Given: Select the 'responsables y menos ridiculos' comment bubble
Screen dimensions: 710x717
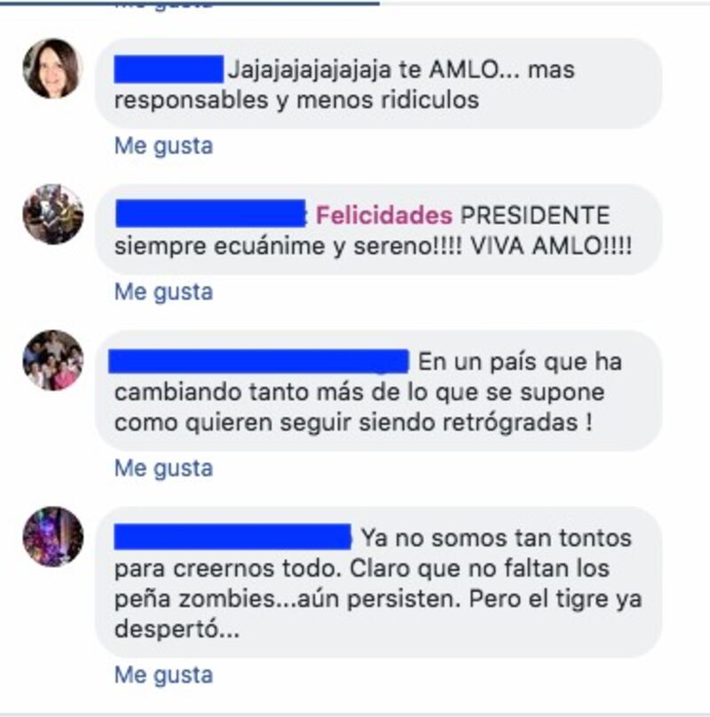Looking at the screenshot, I should point(378,83).
